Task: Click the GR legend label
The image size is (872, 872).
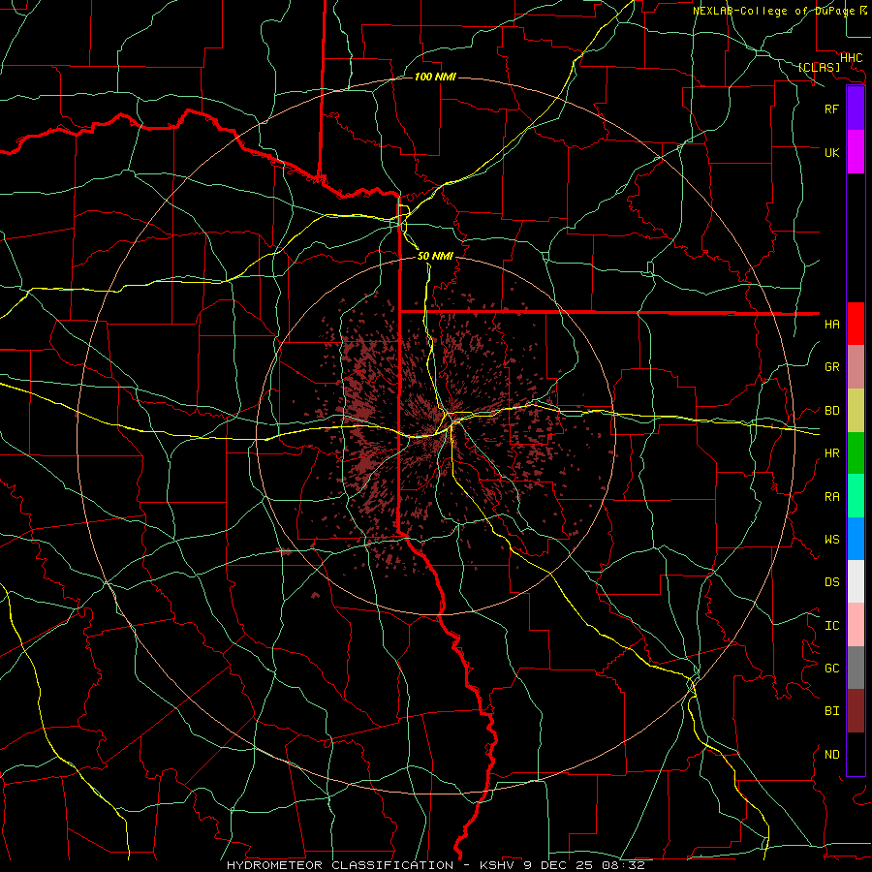Action: click(831, 367)
